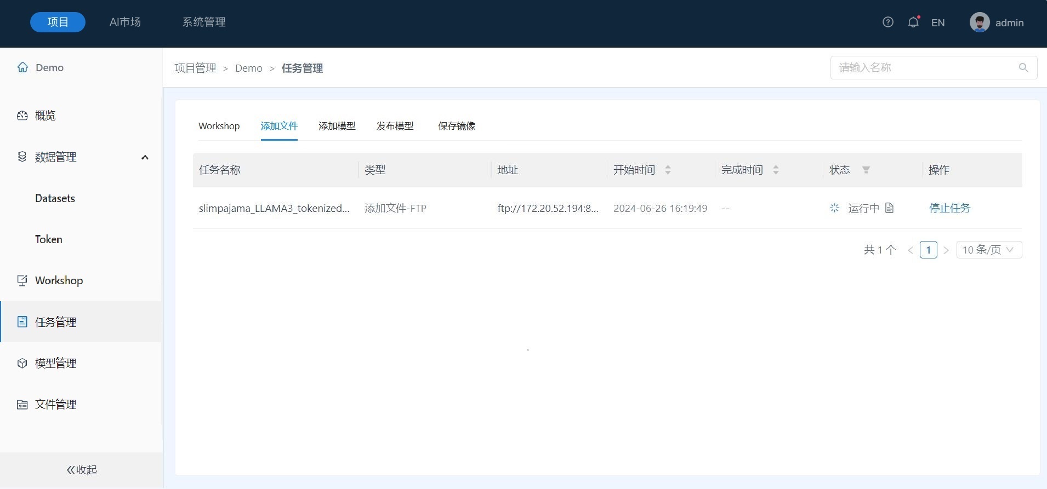Screen dimensions: 1047x489
Task: Collapse the sidebar with 收起
Action: click(82, 470)
